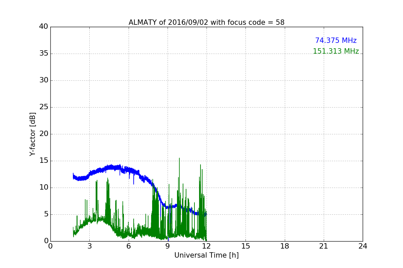Click the x-axis tick label 3
The image size is (403, 268).
click(89, 246)
